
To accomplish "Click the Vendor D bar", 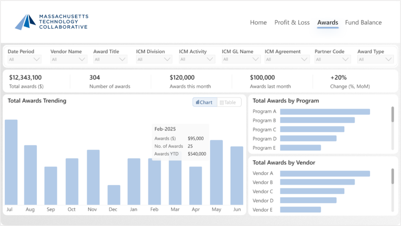I will (x=308, y=200).
